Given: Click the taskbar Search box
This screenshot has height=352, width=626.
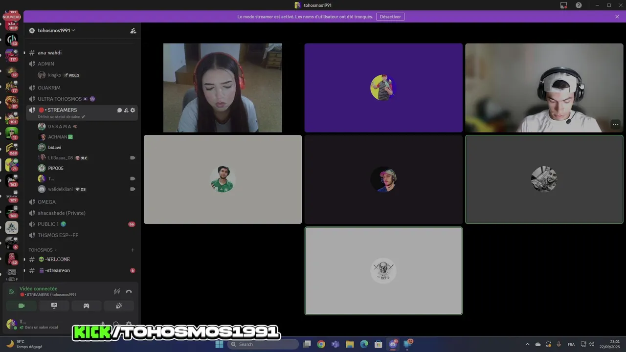Looking at the screenshot, I should click(263, 344).
